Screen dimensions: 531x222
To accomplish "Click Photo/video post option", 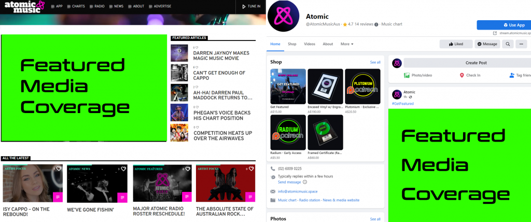I will click(x=418, y=75).
